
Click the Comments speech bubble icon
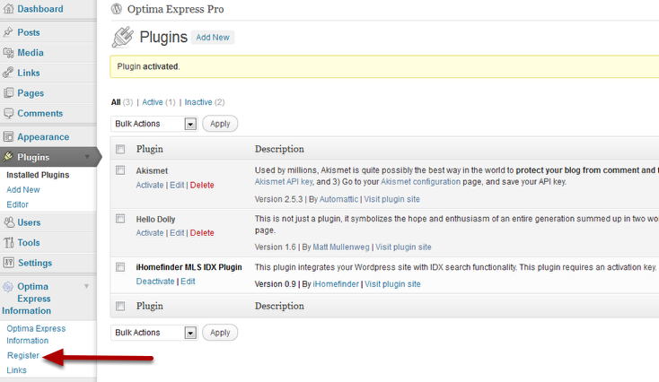[x=8, y=113]
